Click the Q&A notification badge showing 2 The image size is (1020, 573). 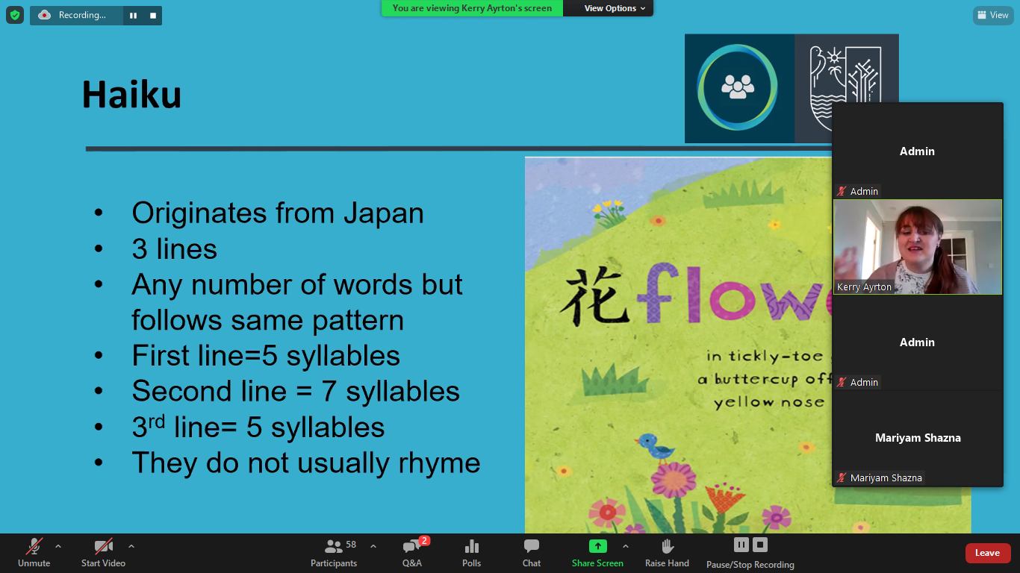[424, 541]
